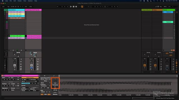Screen dimensions: 179x100
Task: Click the Key map mode button
Action: coord(161,7)
